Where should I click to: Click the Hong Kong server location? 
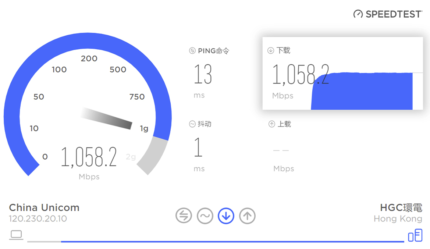(398, 219)
